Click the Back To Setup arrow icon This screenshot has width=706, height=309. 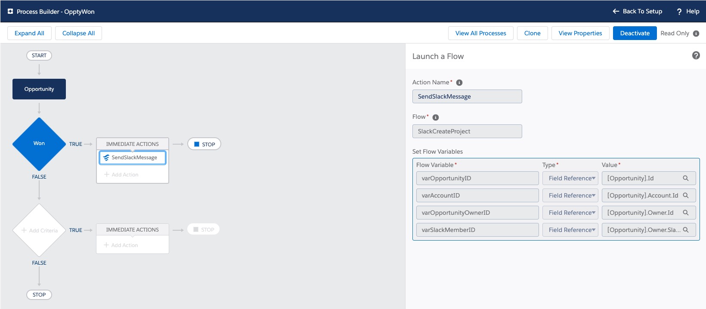click(x=616, y=11)
